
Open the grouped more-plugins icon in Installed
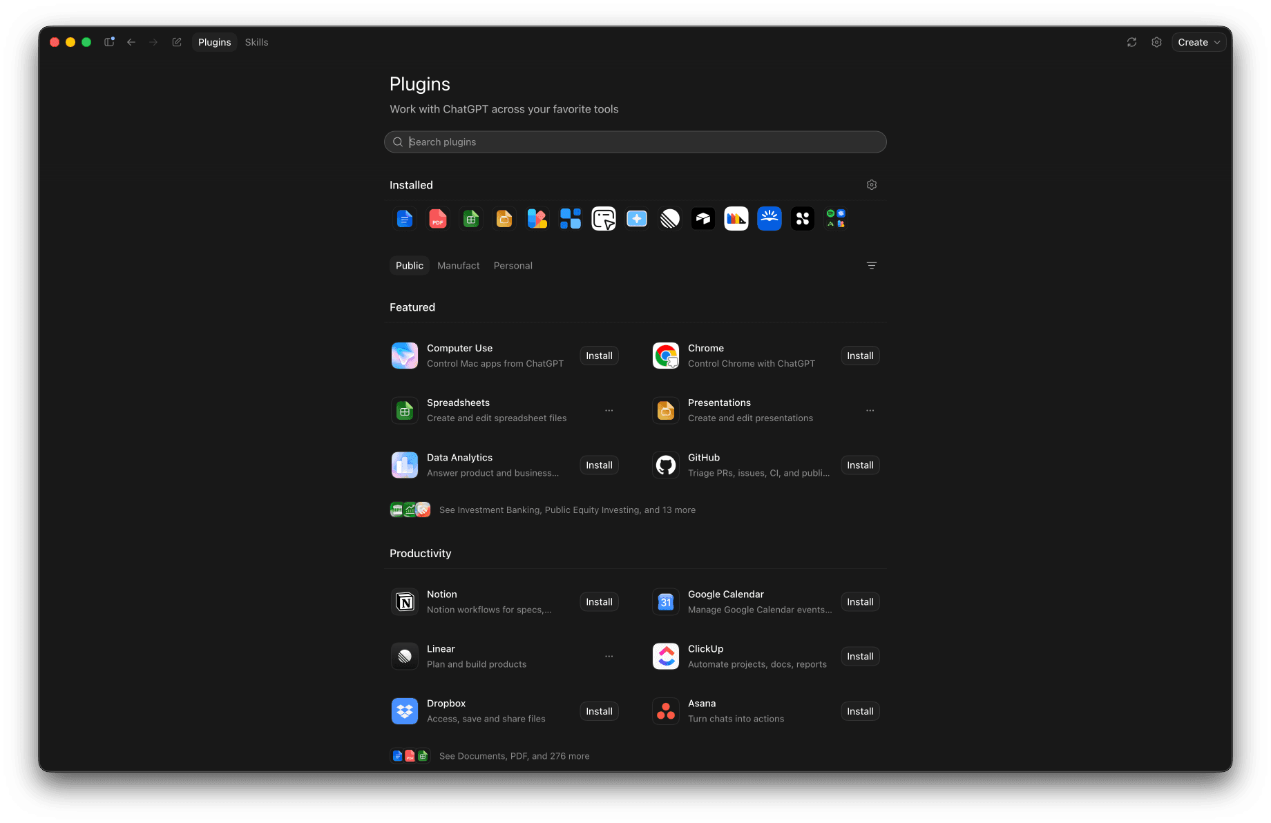coord(836,219)
